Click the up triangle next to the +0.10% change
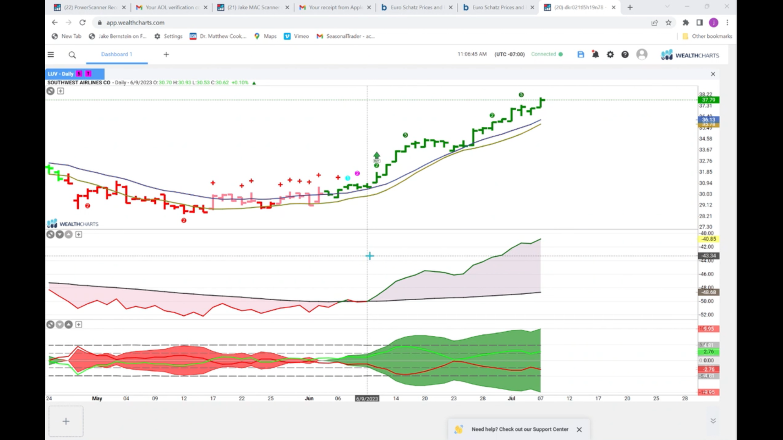The width and height of the screenshot is (783, 440). tap(254, 83)
